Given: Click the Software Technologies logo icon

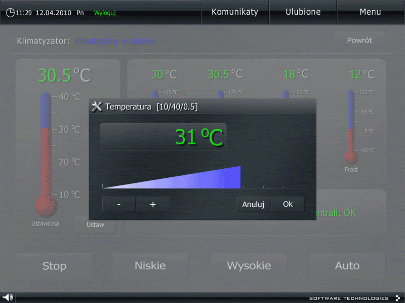Looking at the screenshot, I should click(x=397, y=298).
